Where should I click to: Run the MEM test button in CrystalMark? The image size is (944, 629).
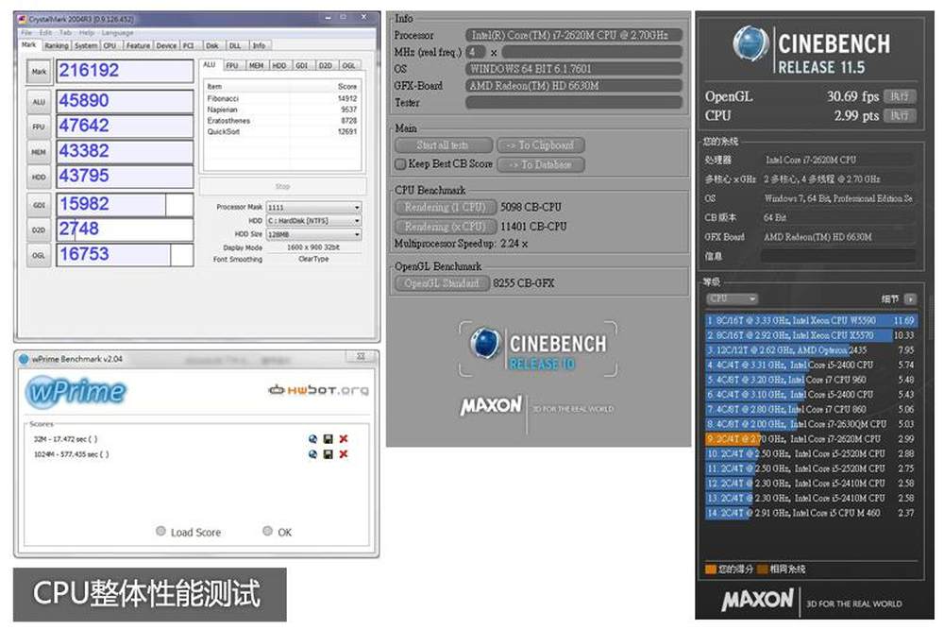[39, 152]
